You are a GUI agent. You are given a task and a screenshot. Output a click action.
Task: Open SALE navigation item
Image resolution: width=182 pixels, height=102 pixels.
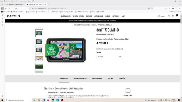coord(123,16)
